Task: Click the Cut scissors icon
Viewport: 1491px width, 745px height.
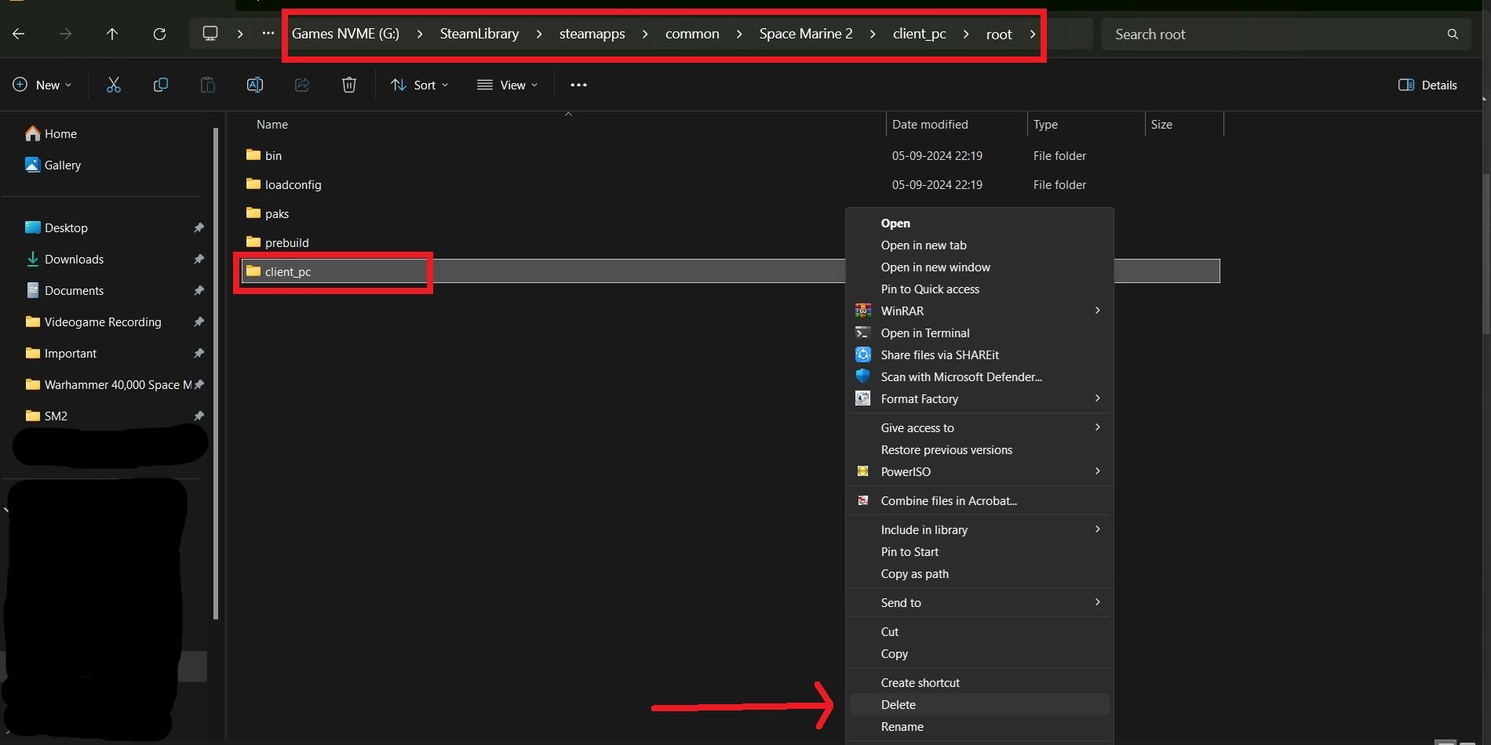Action: point(114,85)
